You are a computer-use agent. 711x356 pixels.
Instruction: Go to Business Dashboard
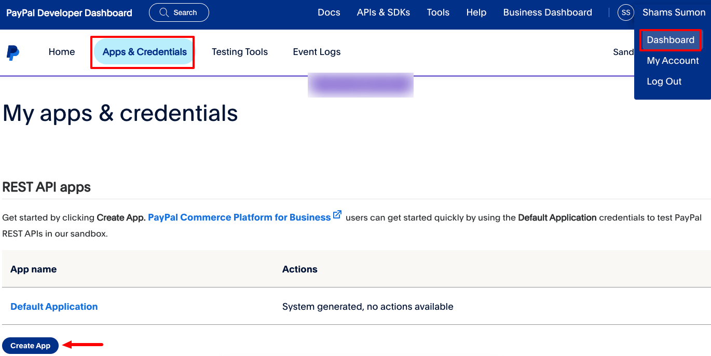[547, 12]
